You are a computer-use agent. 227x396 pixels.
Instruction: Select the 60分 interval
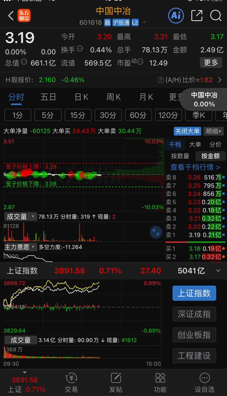point(138,115)
